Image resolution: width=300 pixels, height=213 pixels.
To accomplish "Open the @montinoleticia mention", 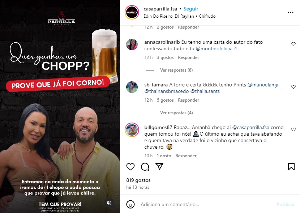I will tap(214, 48).
